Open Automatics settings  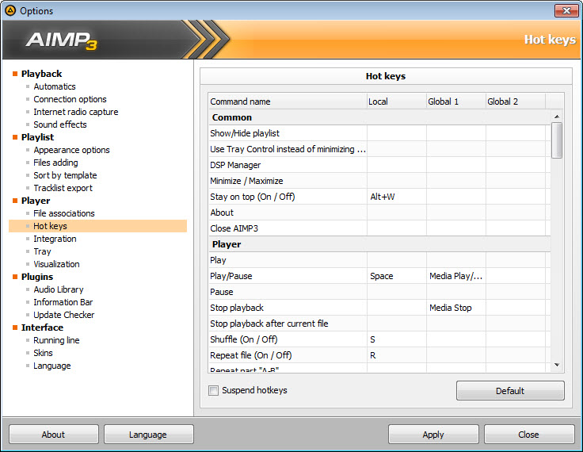click(55, 86)
